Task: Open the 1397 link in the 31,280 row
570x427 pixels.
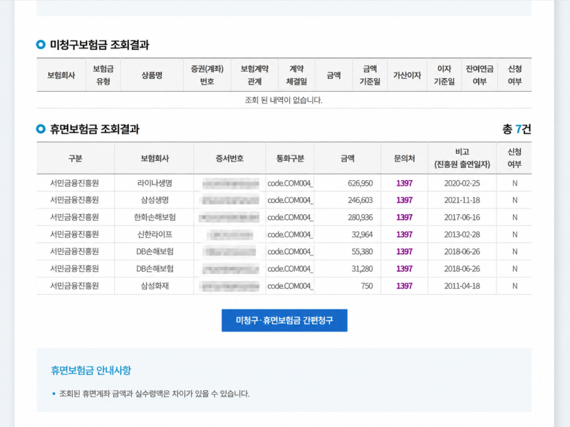Action: (x=404, y=269)
